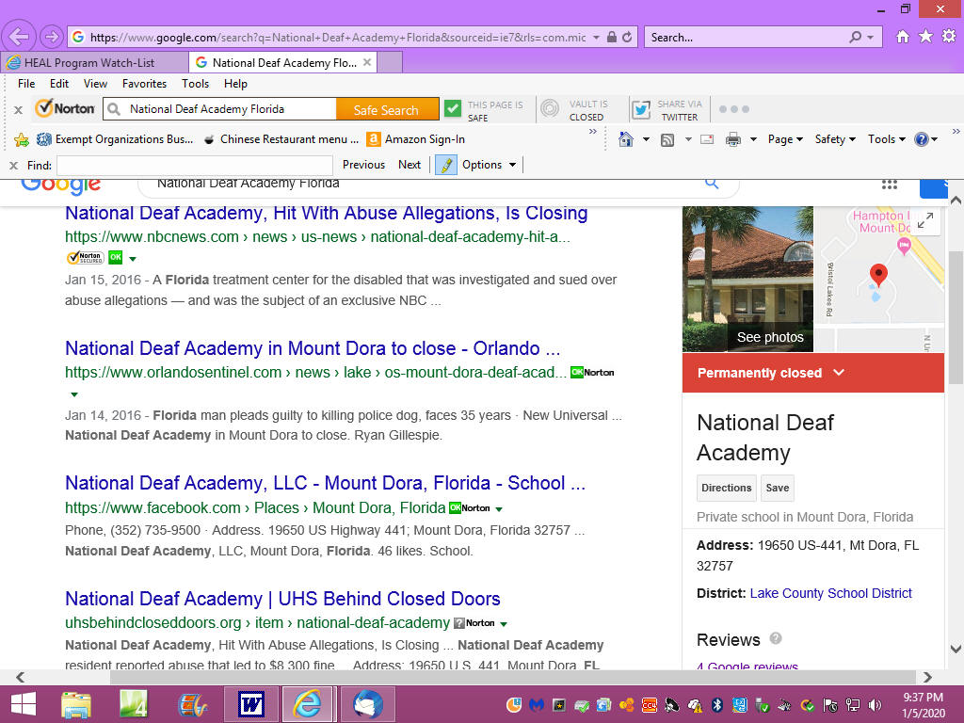Click the See photos thumbnail
The height and width of the screenshot is (723, 964).
coord(747,280)
